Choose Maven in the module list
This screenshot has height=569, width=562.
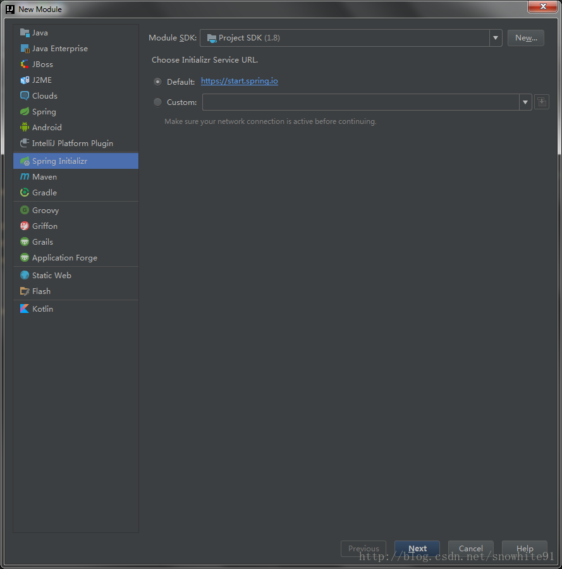pyautogui.click(x=76, y=177)
